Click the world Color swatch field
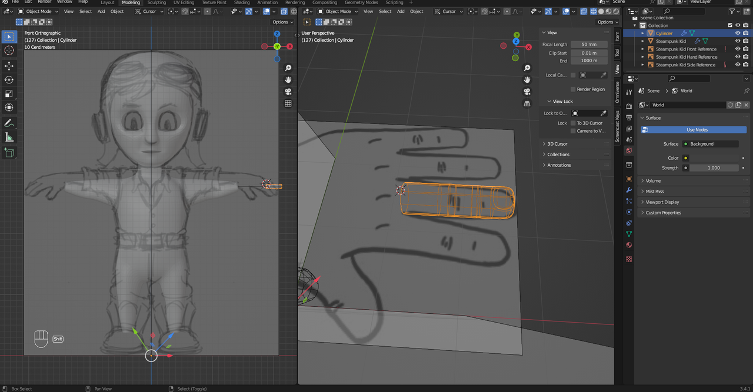The width and height of the screenshot is (753, 392). point(714,158)
